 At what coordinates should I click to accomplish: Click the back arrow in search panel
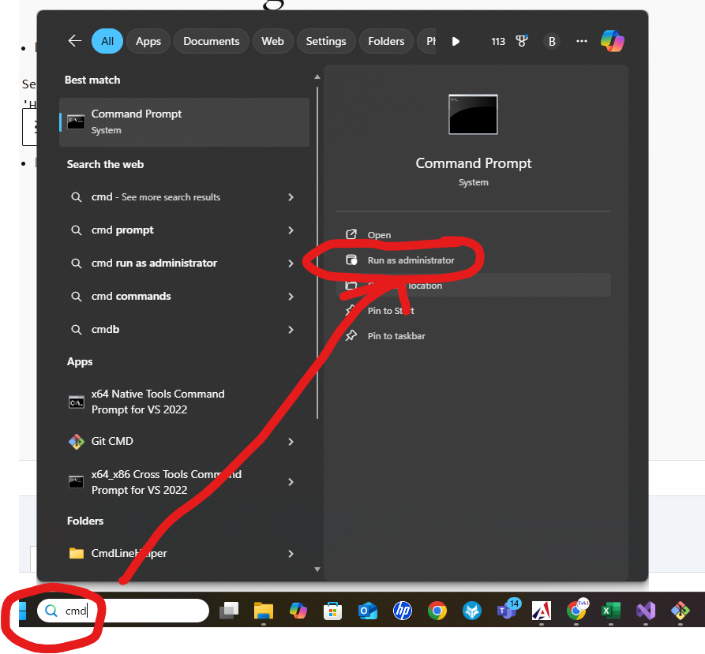coord(75,41)
